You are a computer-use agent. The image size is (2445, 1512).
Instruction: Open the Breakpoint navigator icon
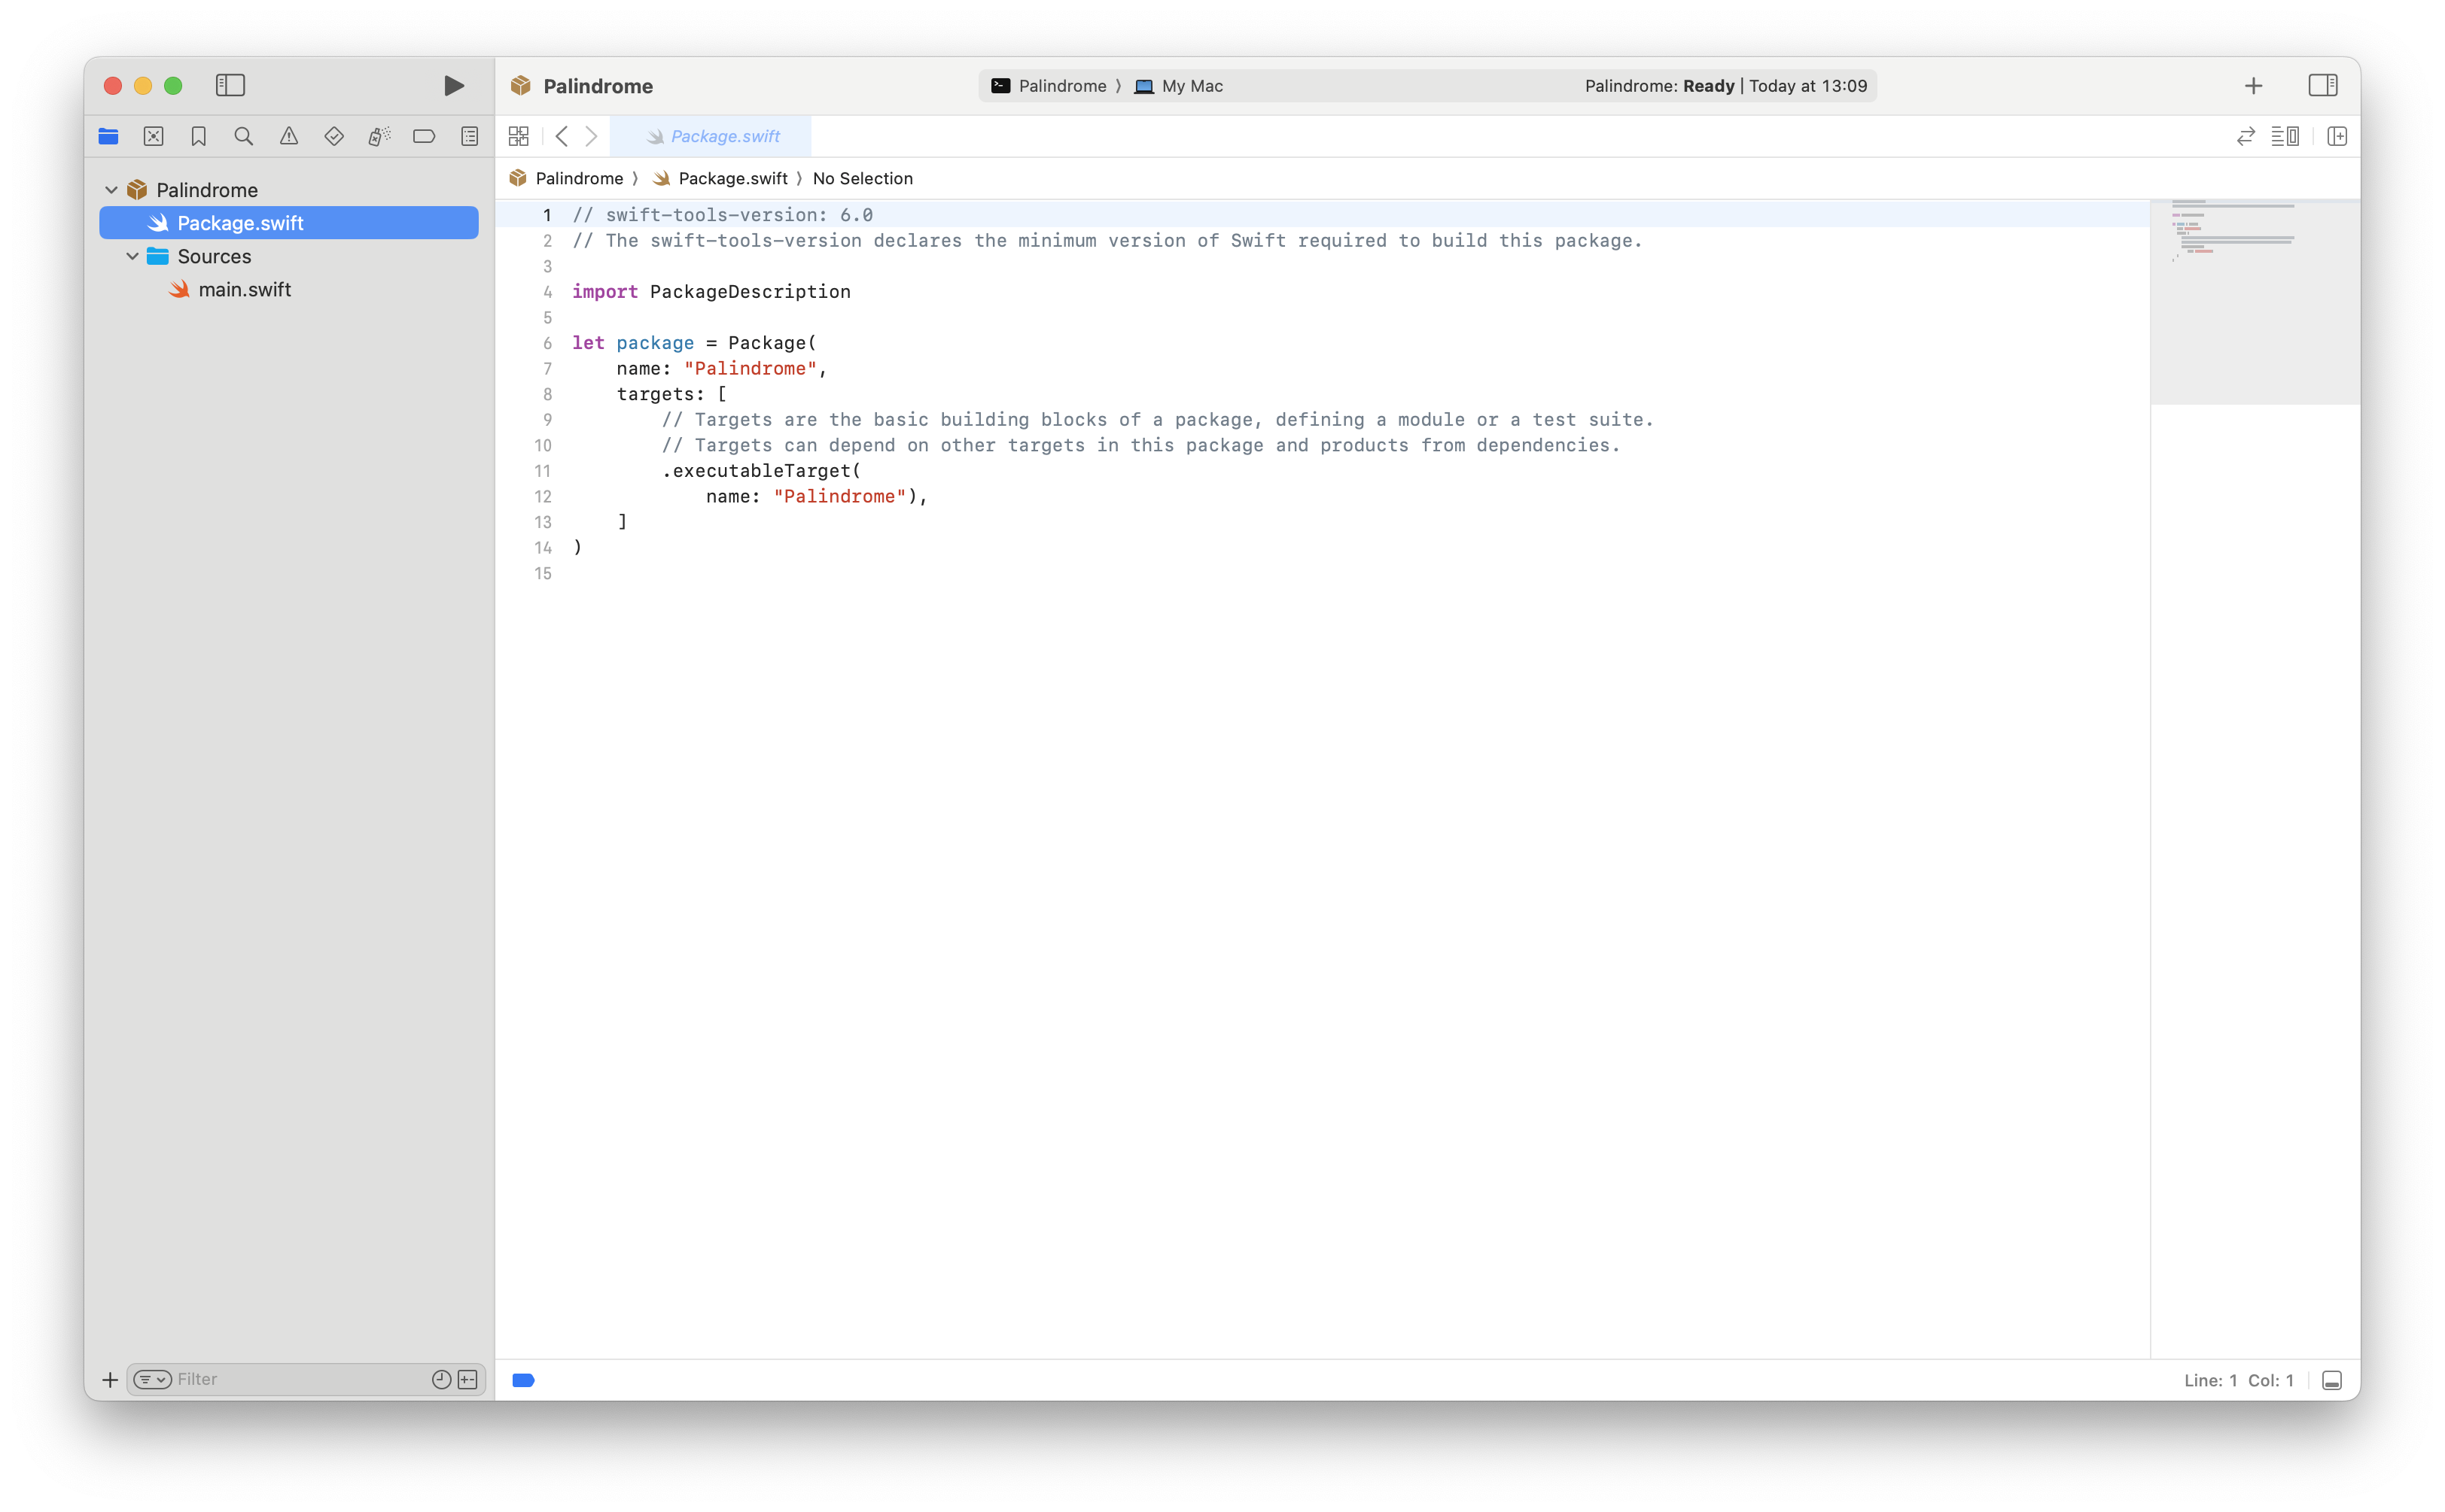click(x=424, y=137)
